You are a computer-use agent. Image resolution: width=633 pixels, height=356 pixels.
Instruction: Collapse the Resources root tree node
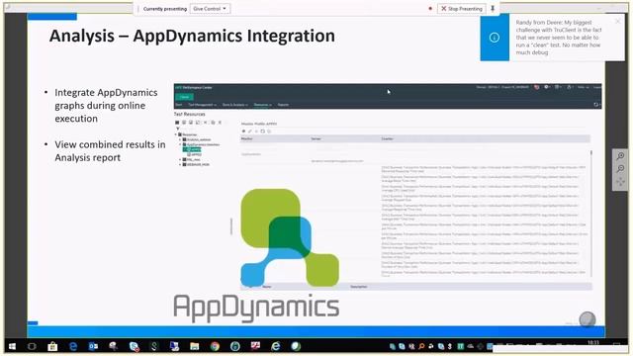coord(176,134)
